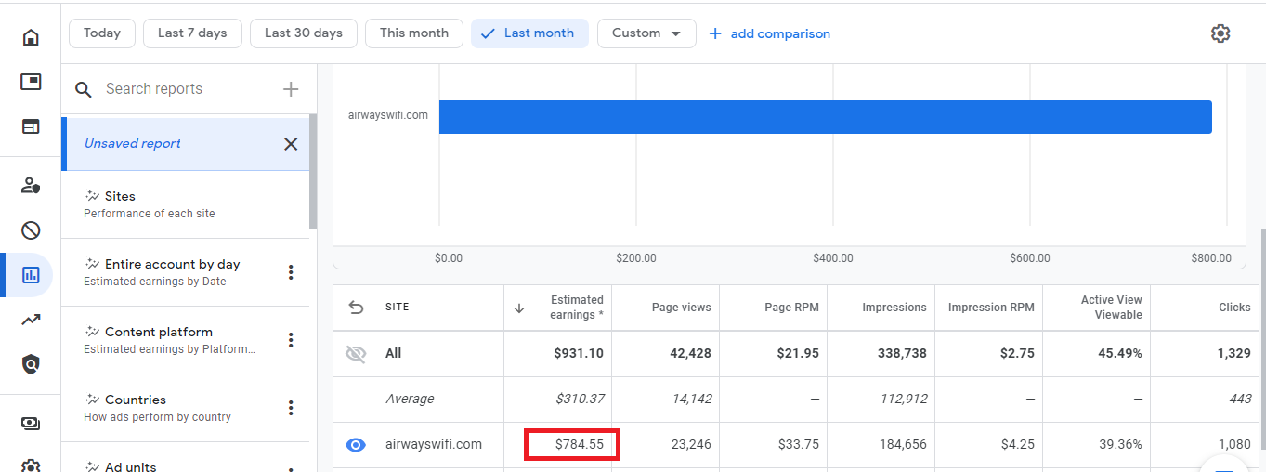Click the 184,656 impressions cell
1266x472 pixels.
tap(903, 445)
